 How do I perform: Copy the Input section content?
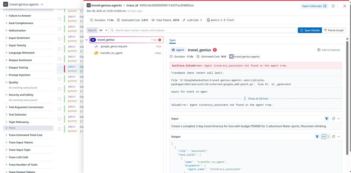(x=333, y=119)
